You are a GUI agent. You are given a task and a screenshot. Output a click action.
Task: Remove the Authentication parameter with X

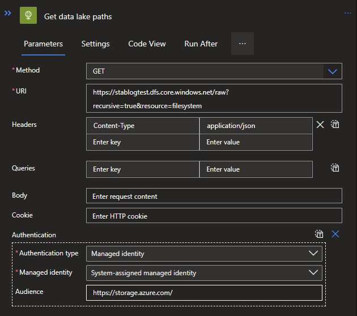click(335, 234)
